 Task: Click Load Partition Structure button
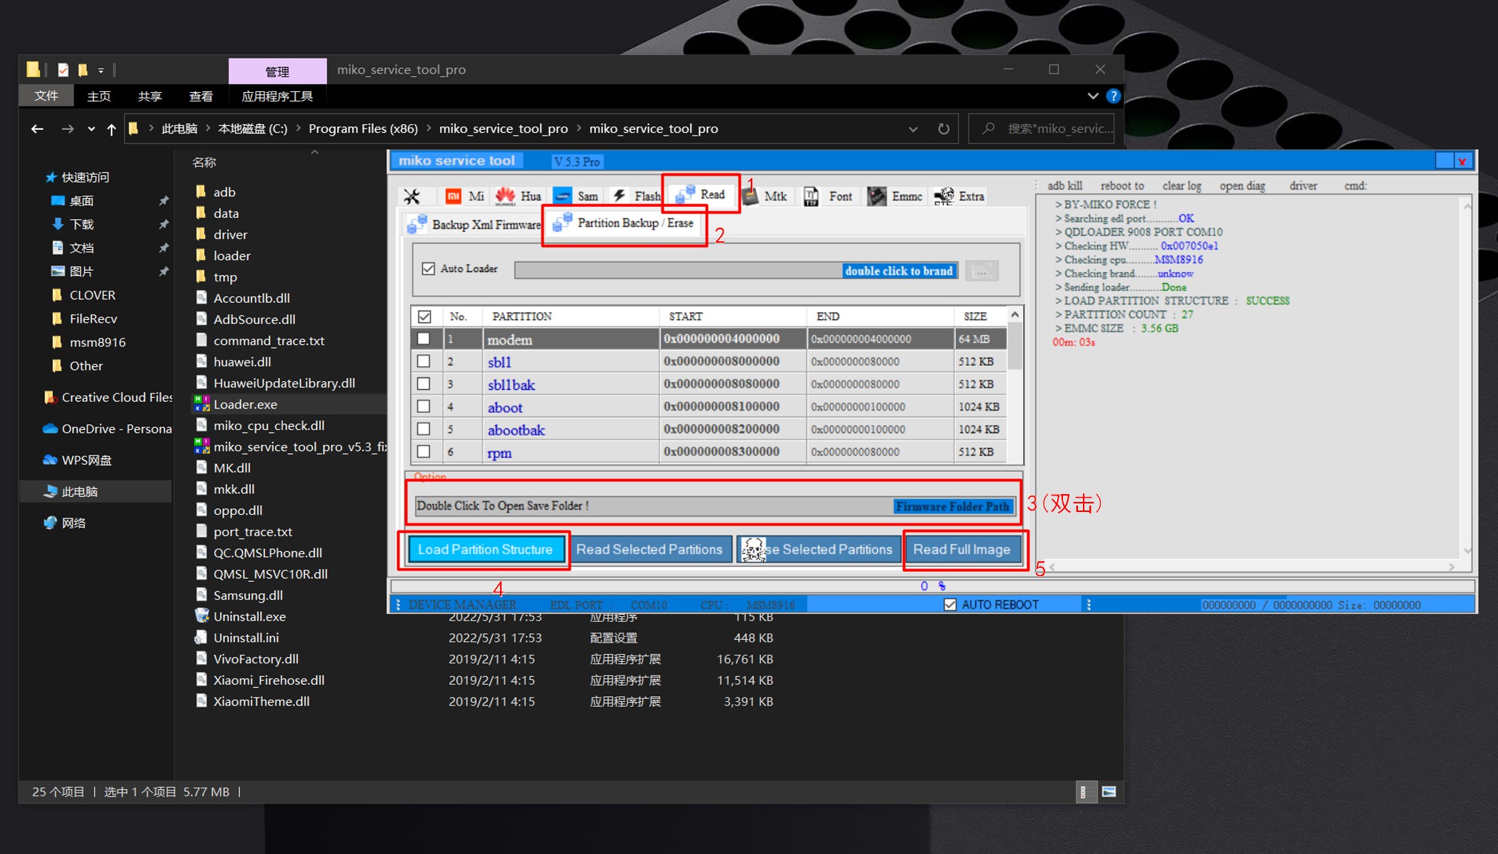485,549
